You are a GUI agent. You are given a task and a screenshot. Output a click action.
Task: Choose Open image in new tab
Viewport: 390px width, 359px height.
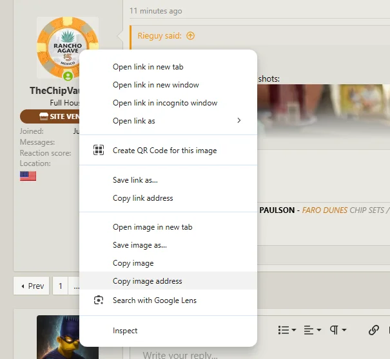[168, 227]
